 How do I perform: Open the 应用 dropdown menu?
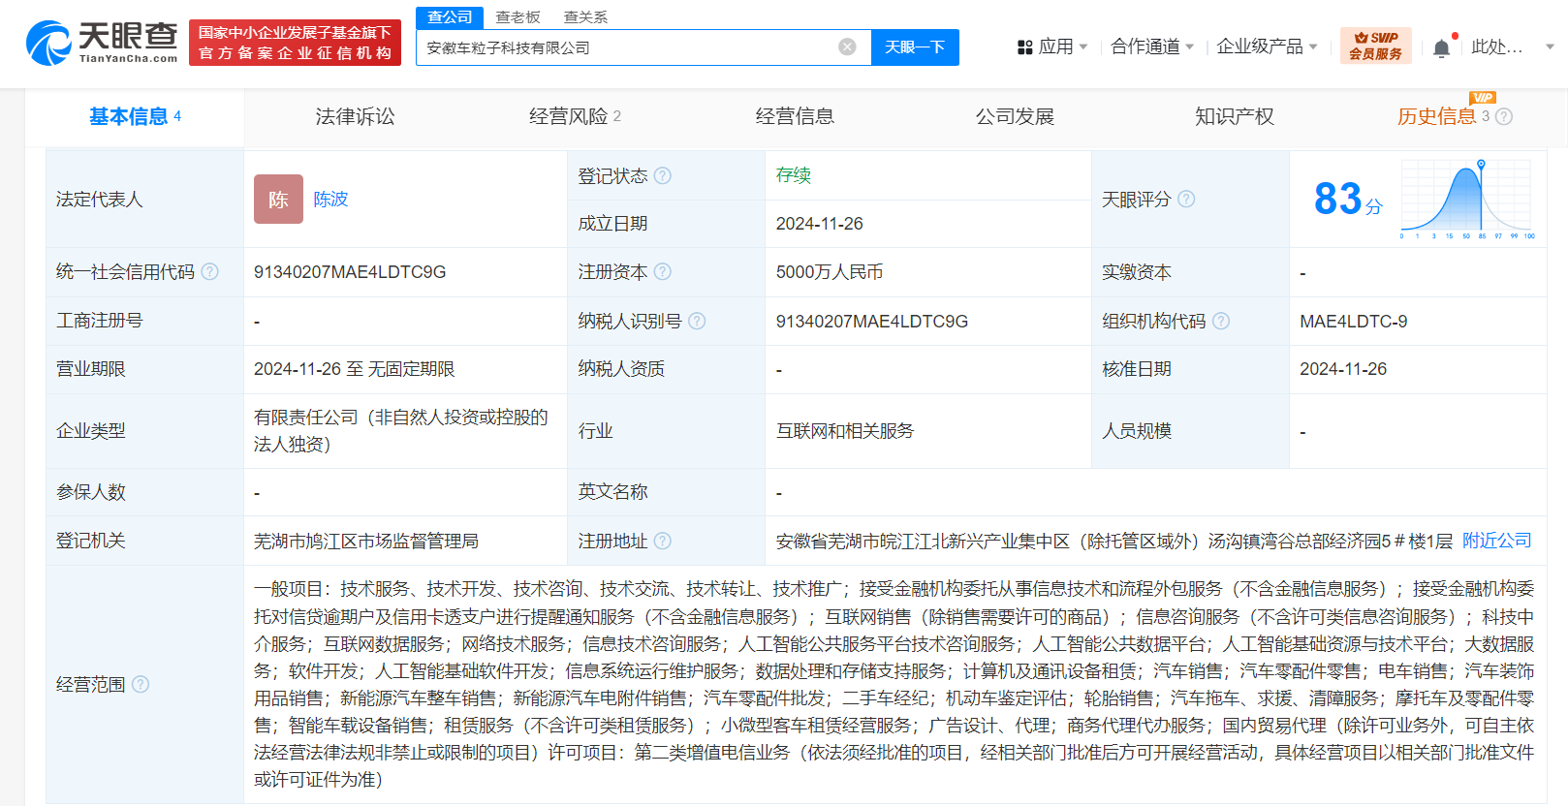[x=1052, y=46]
